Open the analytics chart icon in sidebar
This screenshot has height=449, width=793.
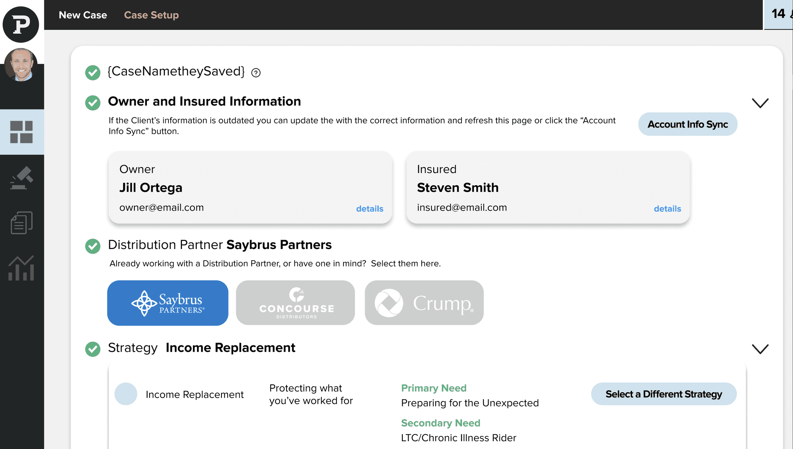click(21, 268)
